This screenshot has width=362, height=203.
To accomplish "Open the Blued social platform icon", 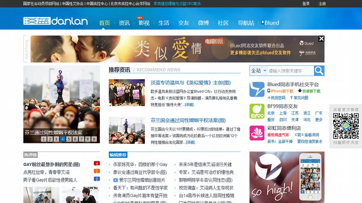I will click(x=257, y=89).
